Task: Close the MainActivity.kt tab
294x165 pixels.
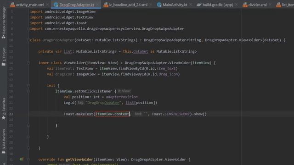Action: (x=191, y=5)
